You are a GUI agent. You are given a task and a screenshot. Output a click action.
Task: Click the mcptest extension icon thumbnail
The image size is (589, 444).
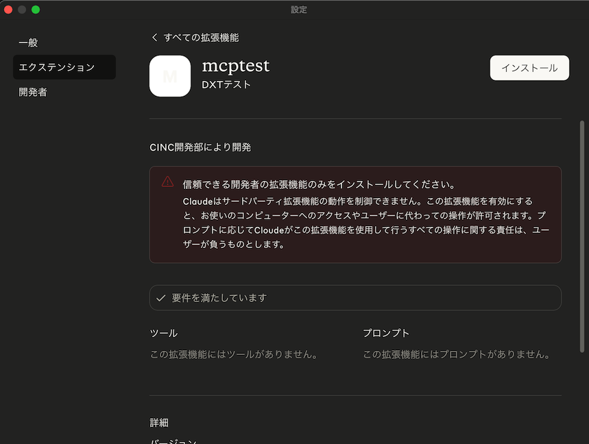(170, 76)
